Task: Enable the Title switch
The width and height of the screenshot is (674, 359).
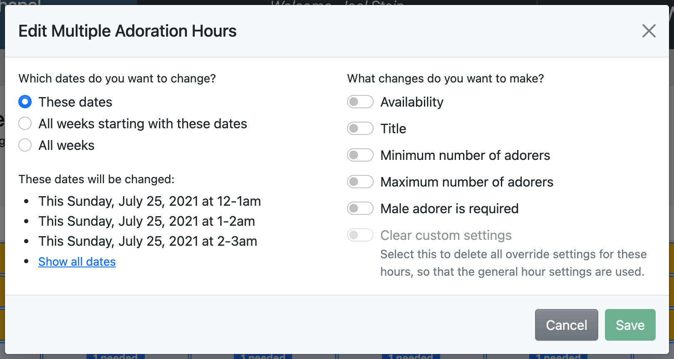Action: [x=360, y=129]
